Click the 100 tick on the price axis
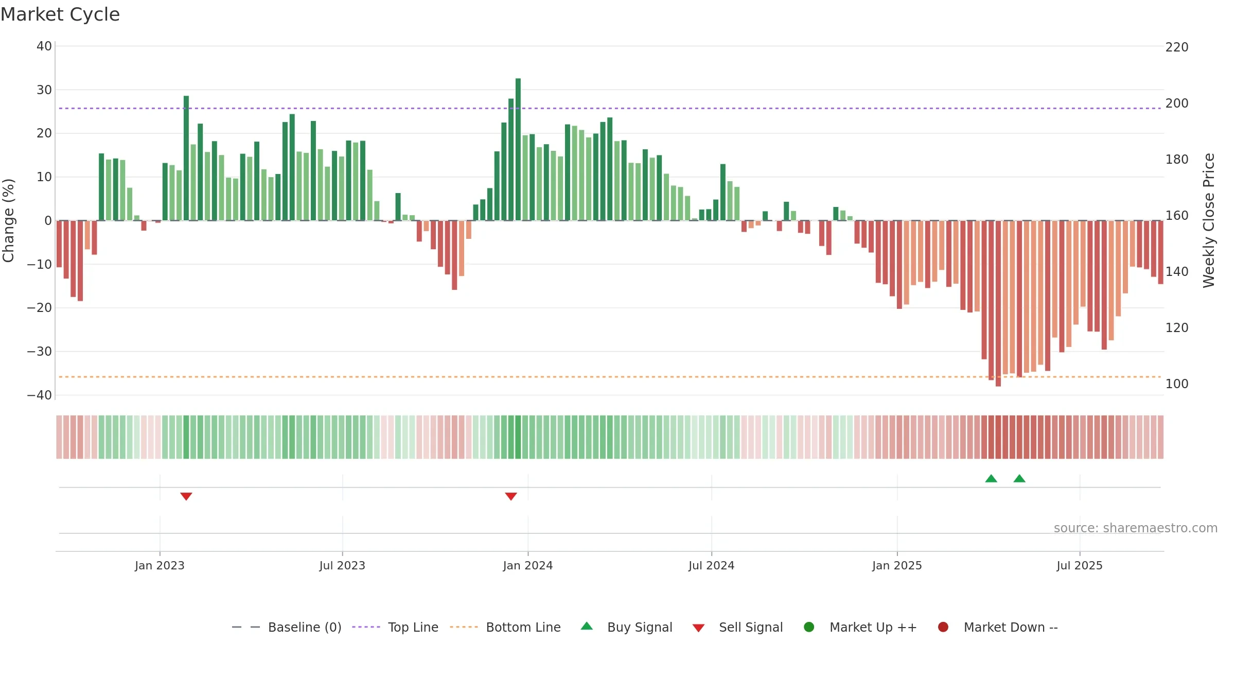 pos(1177,384)
